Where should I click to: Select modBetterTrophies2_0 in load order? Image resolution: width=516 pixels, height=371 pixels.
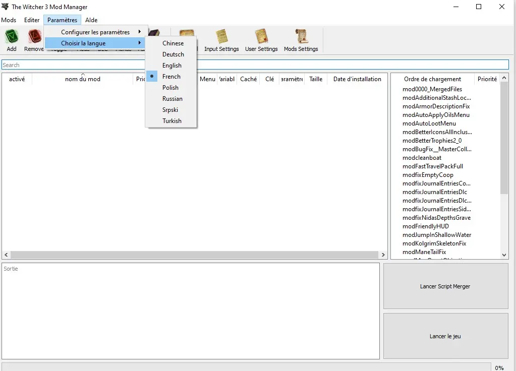click(x=432, y=141)
